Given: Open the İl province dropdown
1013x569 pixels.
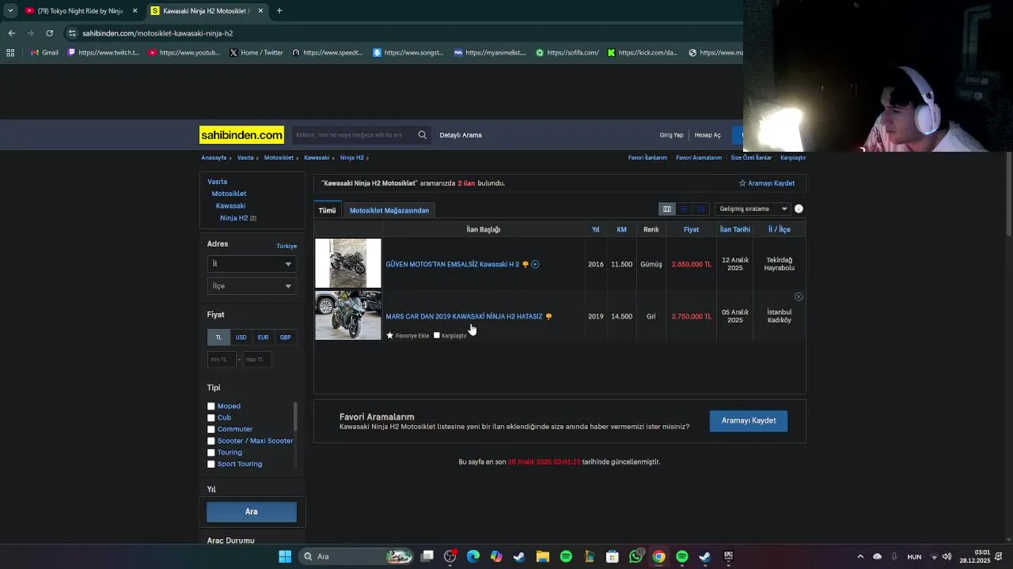Looking at the screenshot, I should point(252,264).
